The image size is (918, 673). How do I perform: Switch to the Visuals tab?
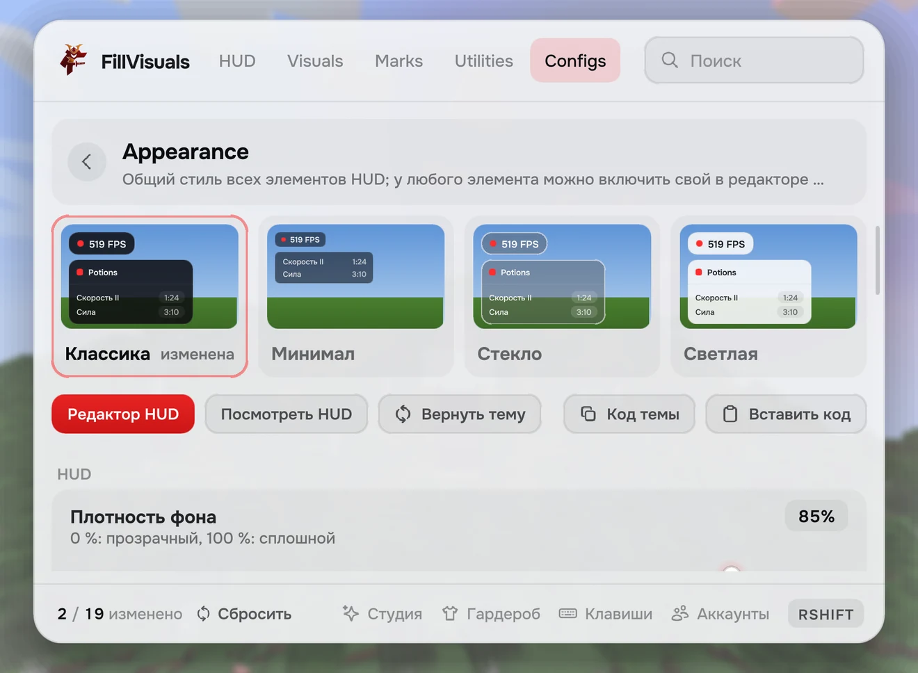(x=315, y=61)
